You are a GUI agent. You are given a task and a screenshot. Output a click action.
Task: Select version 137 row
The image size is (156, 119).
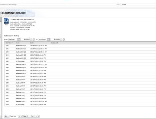pyautogui.click(x=80, y=77)
